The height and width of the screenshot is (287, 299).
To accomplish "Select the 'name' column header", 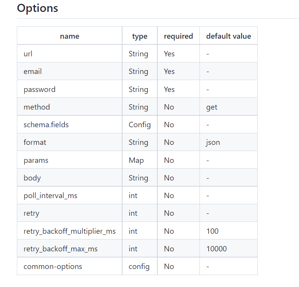I will point(70,36).
